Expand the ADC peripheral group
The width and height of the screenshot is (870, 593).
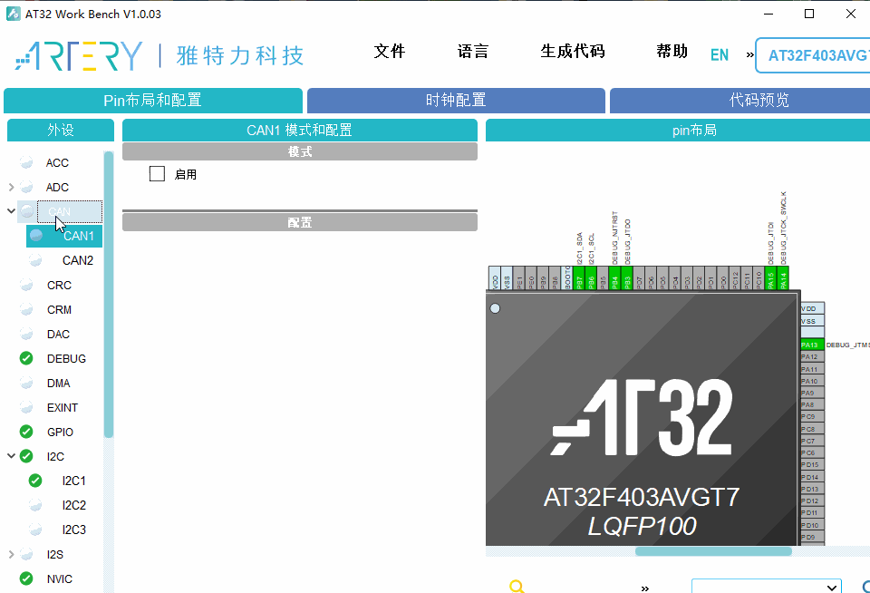[11, 187]
